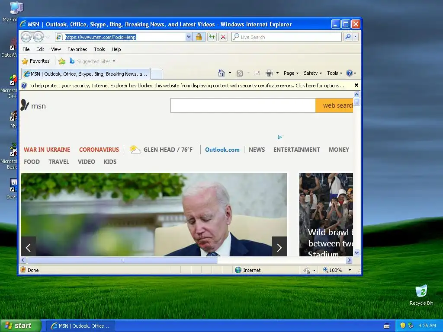Open the NEWS section link
This screenshot has width=443, height=332.
pos(257,150)
